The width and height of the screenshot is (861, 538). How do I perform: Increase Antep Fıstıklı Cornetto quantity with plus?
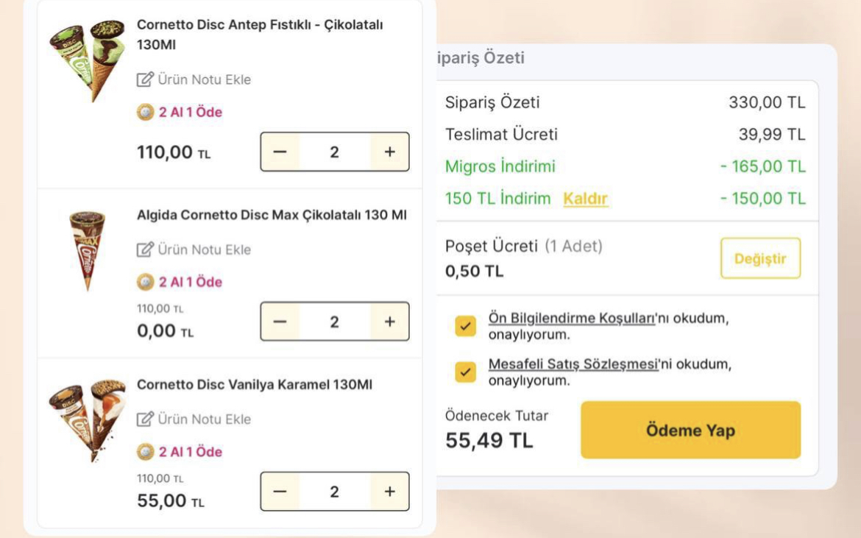(389, 152)
